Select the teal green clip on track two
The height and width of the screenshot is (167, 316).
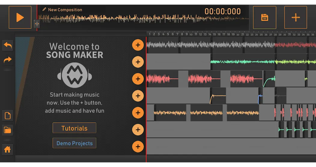click(243, 62)
